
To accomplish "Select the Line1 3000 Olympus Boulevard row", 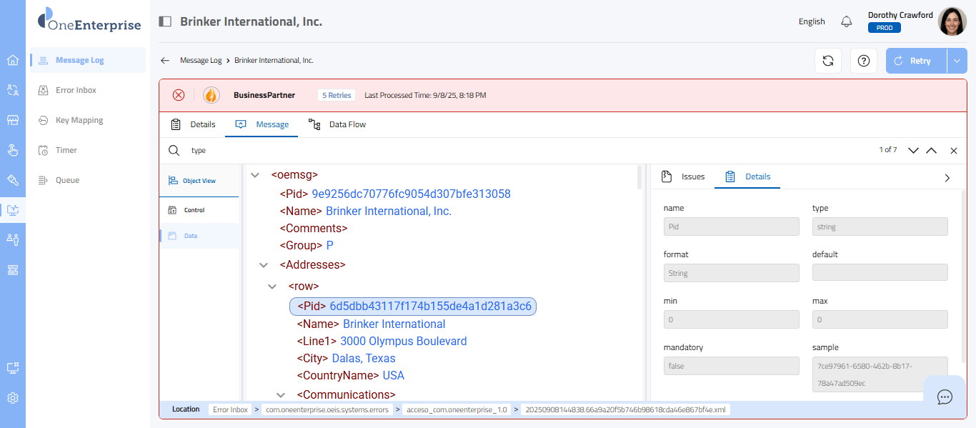I will pyautogui.click(x=382, y=342).
